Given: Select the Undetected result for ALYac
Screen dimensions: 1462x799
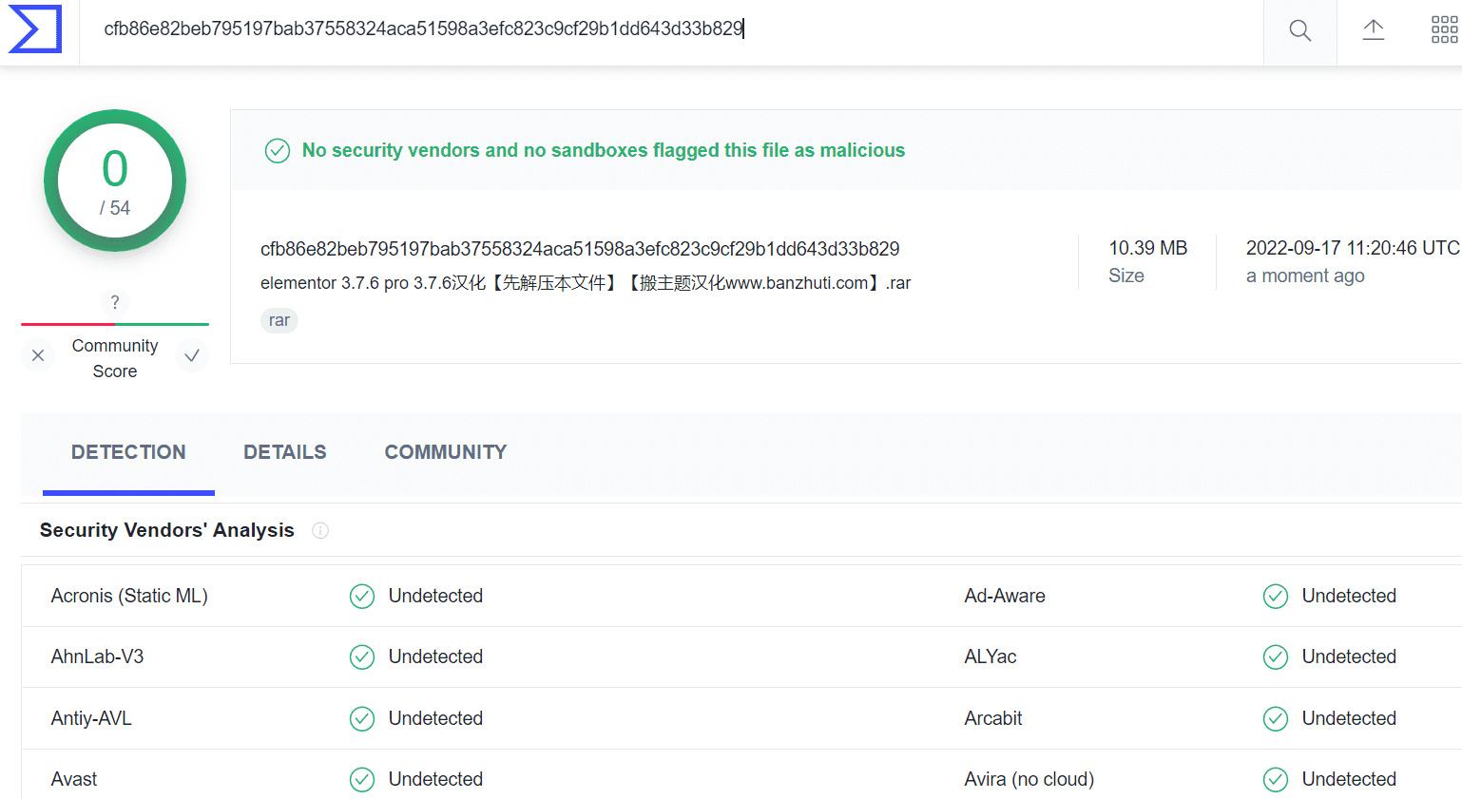Looking at the screenshot, I should (x=1349, y=656).
